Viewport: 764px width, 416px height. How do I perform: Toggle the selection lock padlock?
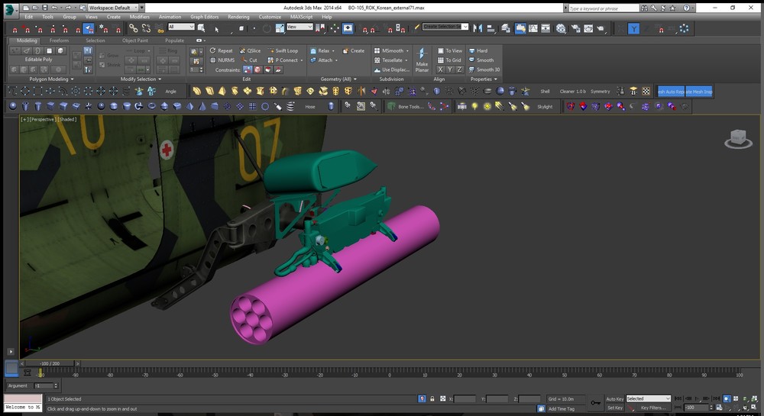pyautogui.click(x=432, y=398)
